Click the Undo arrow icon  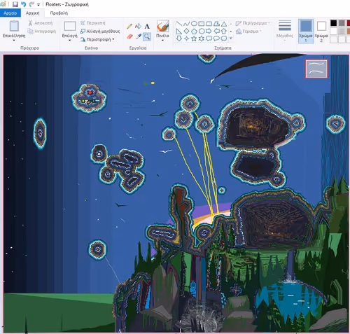[23, 4]
